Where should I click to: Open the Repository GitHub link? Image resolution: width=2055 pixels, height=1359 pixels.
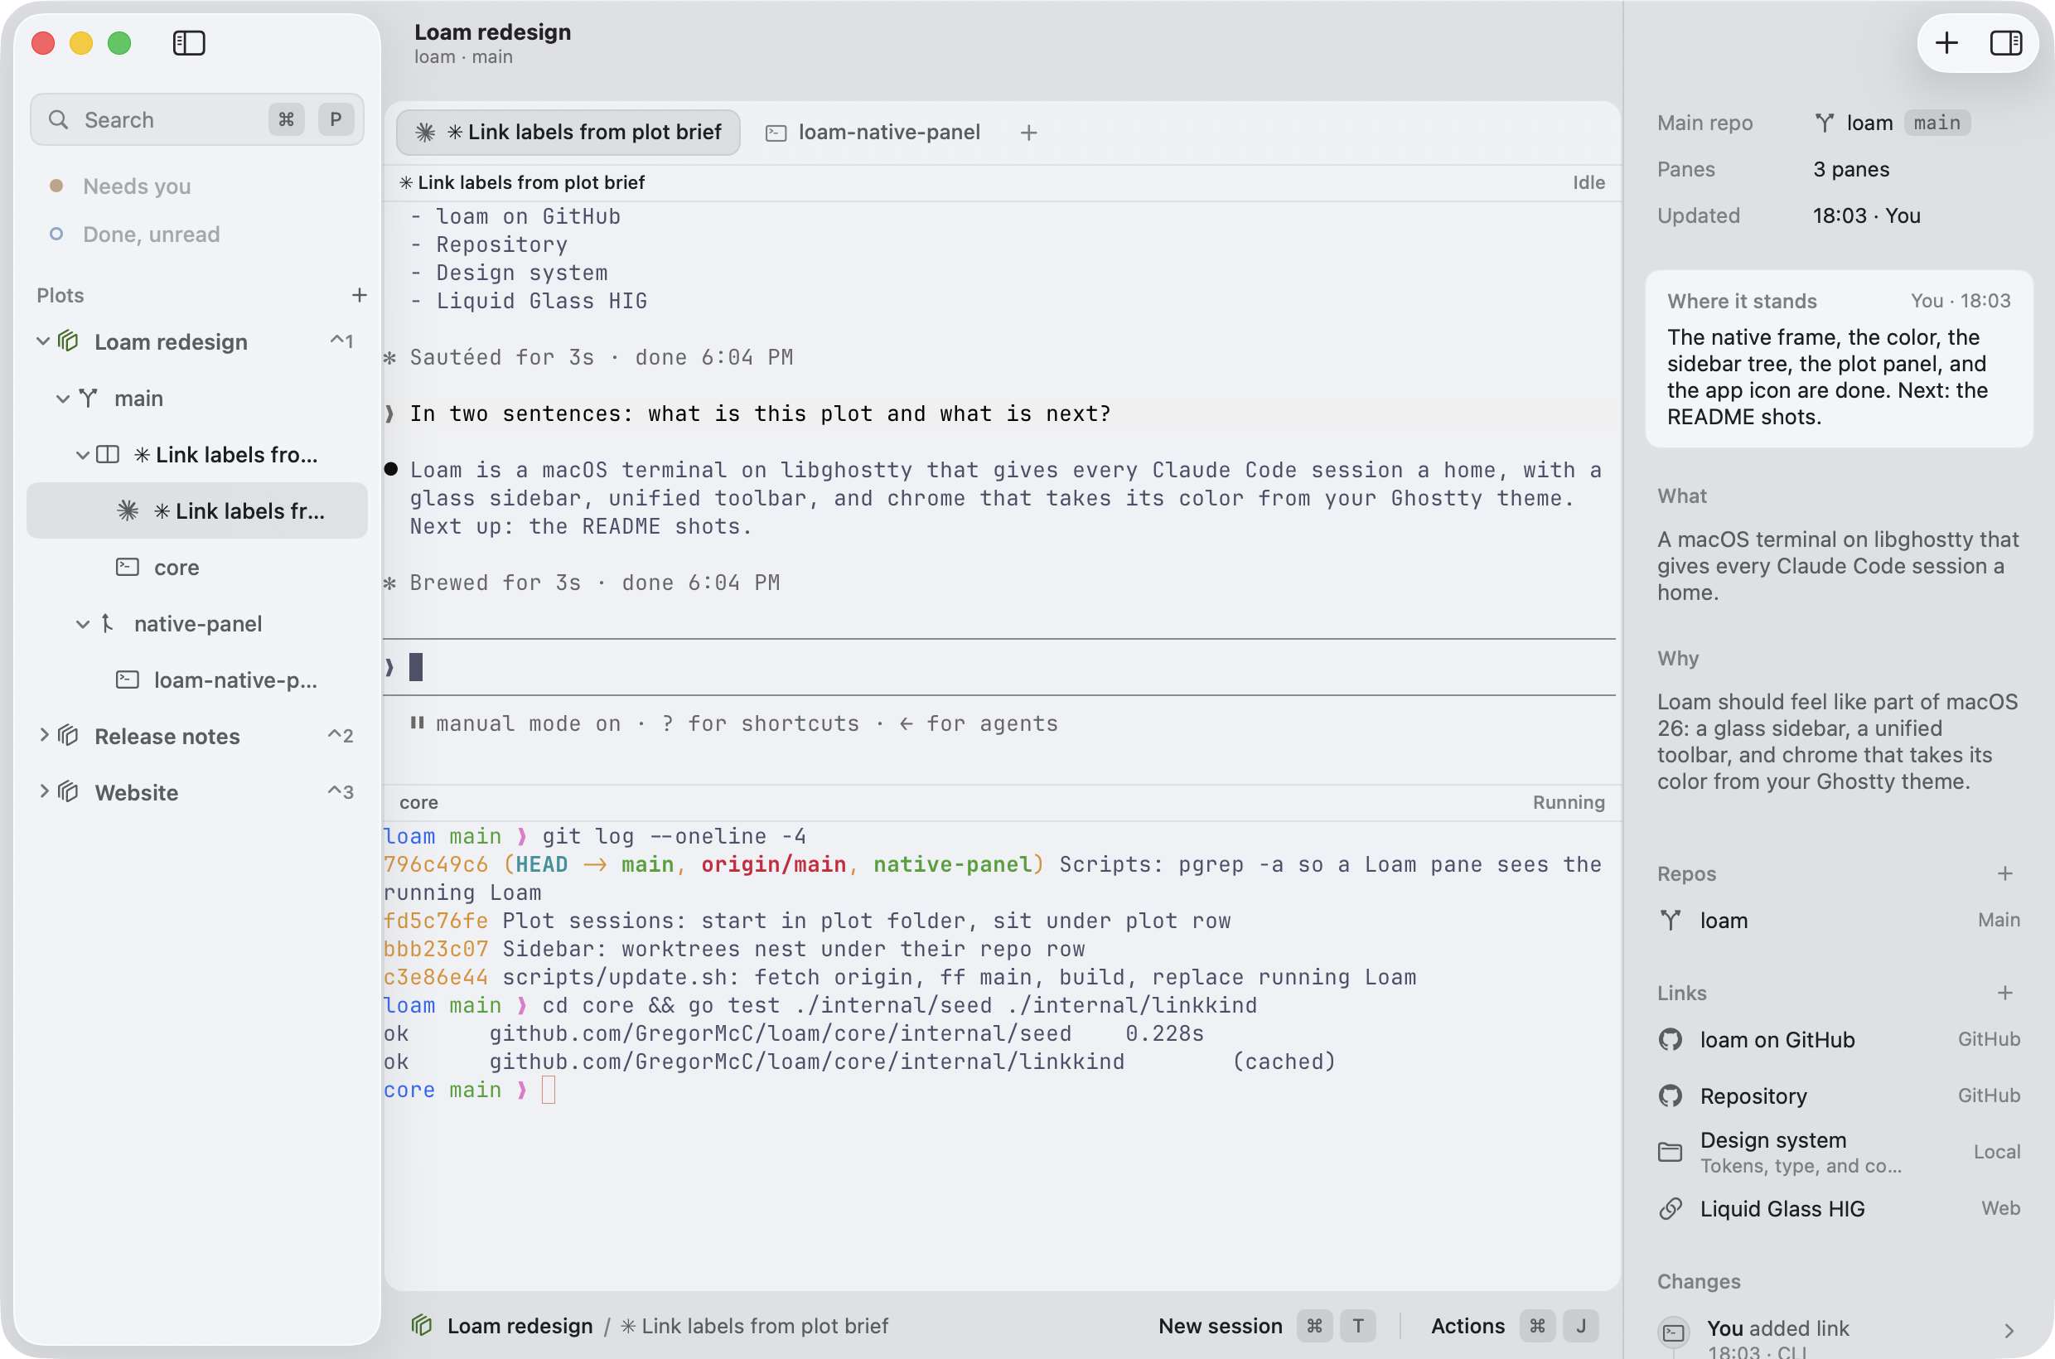click(1839, 1095)
